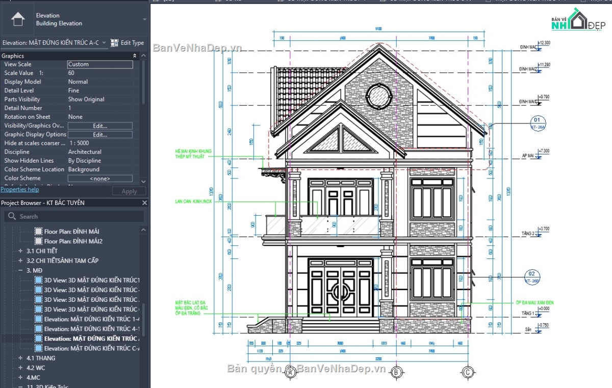Select HỆ MÁI KINH KHUNG annotation
The width and height of the screenshot is (612, 388).
coord(193,154)
